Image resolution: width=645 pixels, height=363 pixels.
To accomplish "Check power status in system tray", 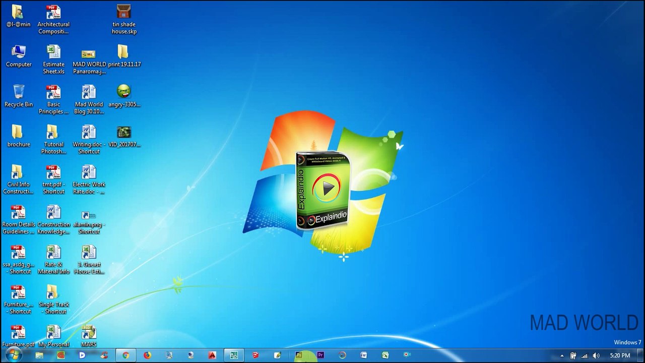I will pos(573,355).
